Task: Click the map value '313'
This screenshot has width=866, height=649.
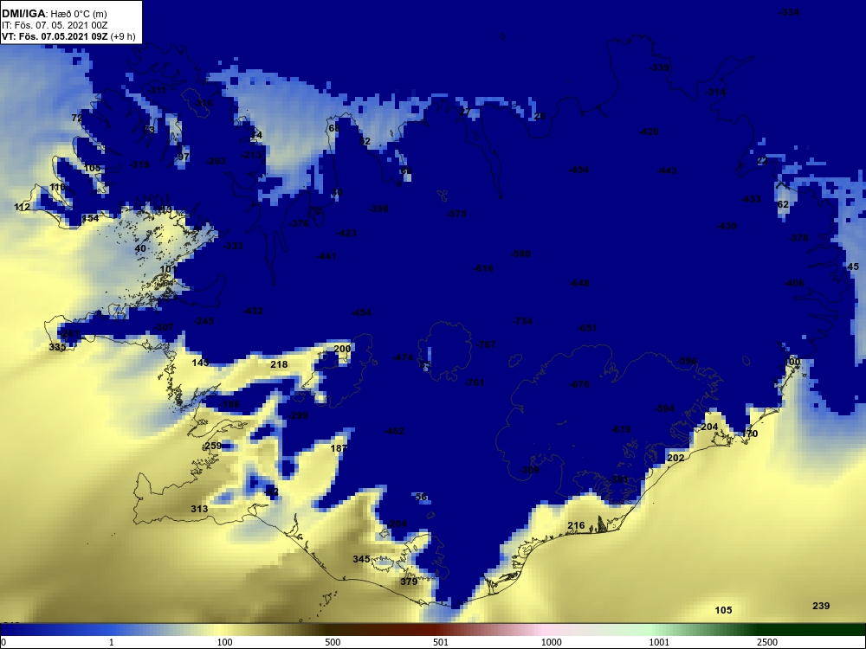Action: tap(199, 509)
